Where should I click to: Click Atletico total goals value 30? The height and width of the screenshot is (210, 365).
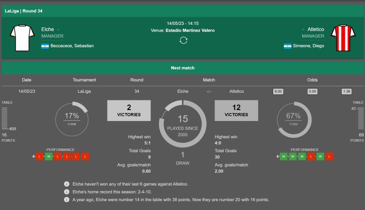click(217, 157)
